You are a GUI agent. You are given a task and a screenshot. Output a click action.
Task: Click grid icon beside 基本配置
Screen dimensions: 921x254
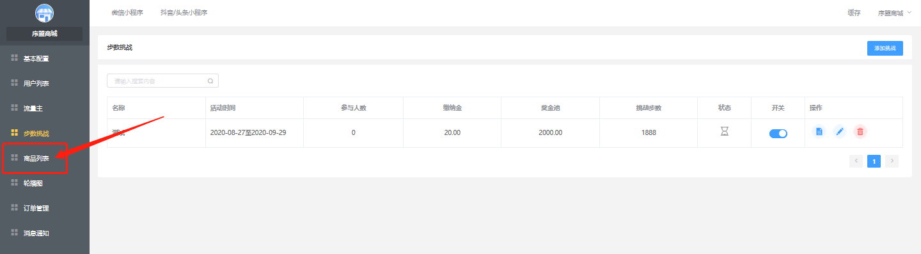click(x=15, y=58)
